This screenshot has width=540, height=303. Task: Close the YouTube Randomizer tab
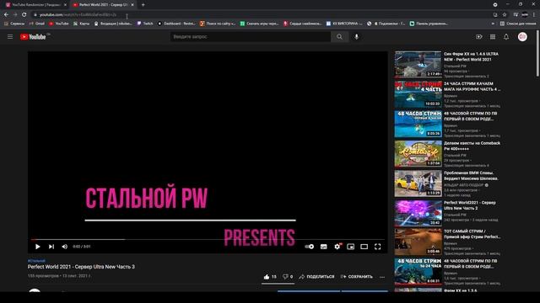click(65, 5)
